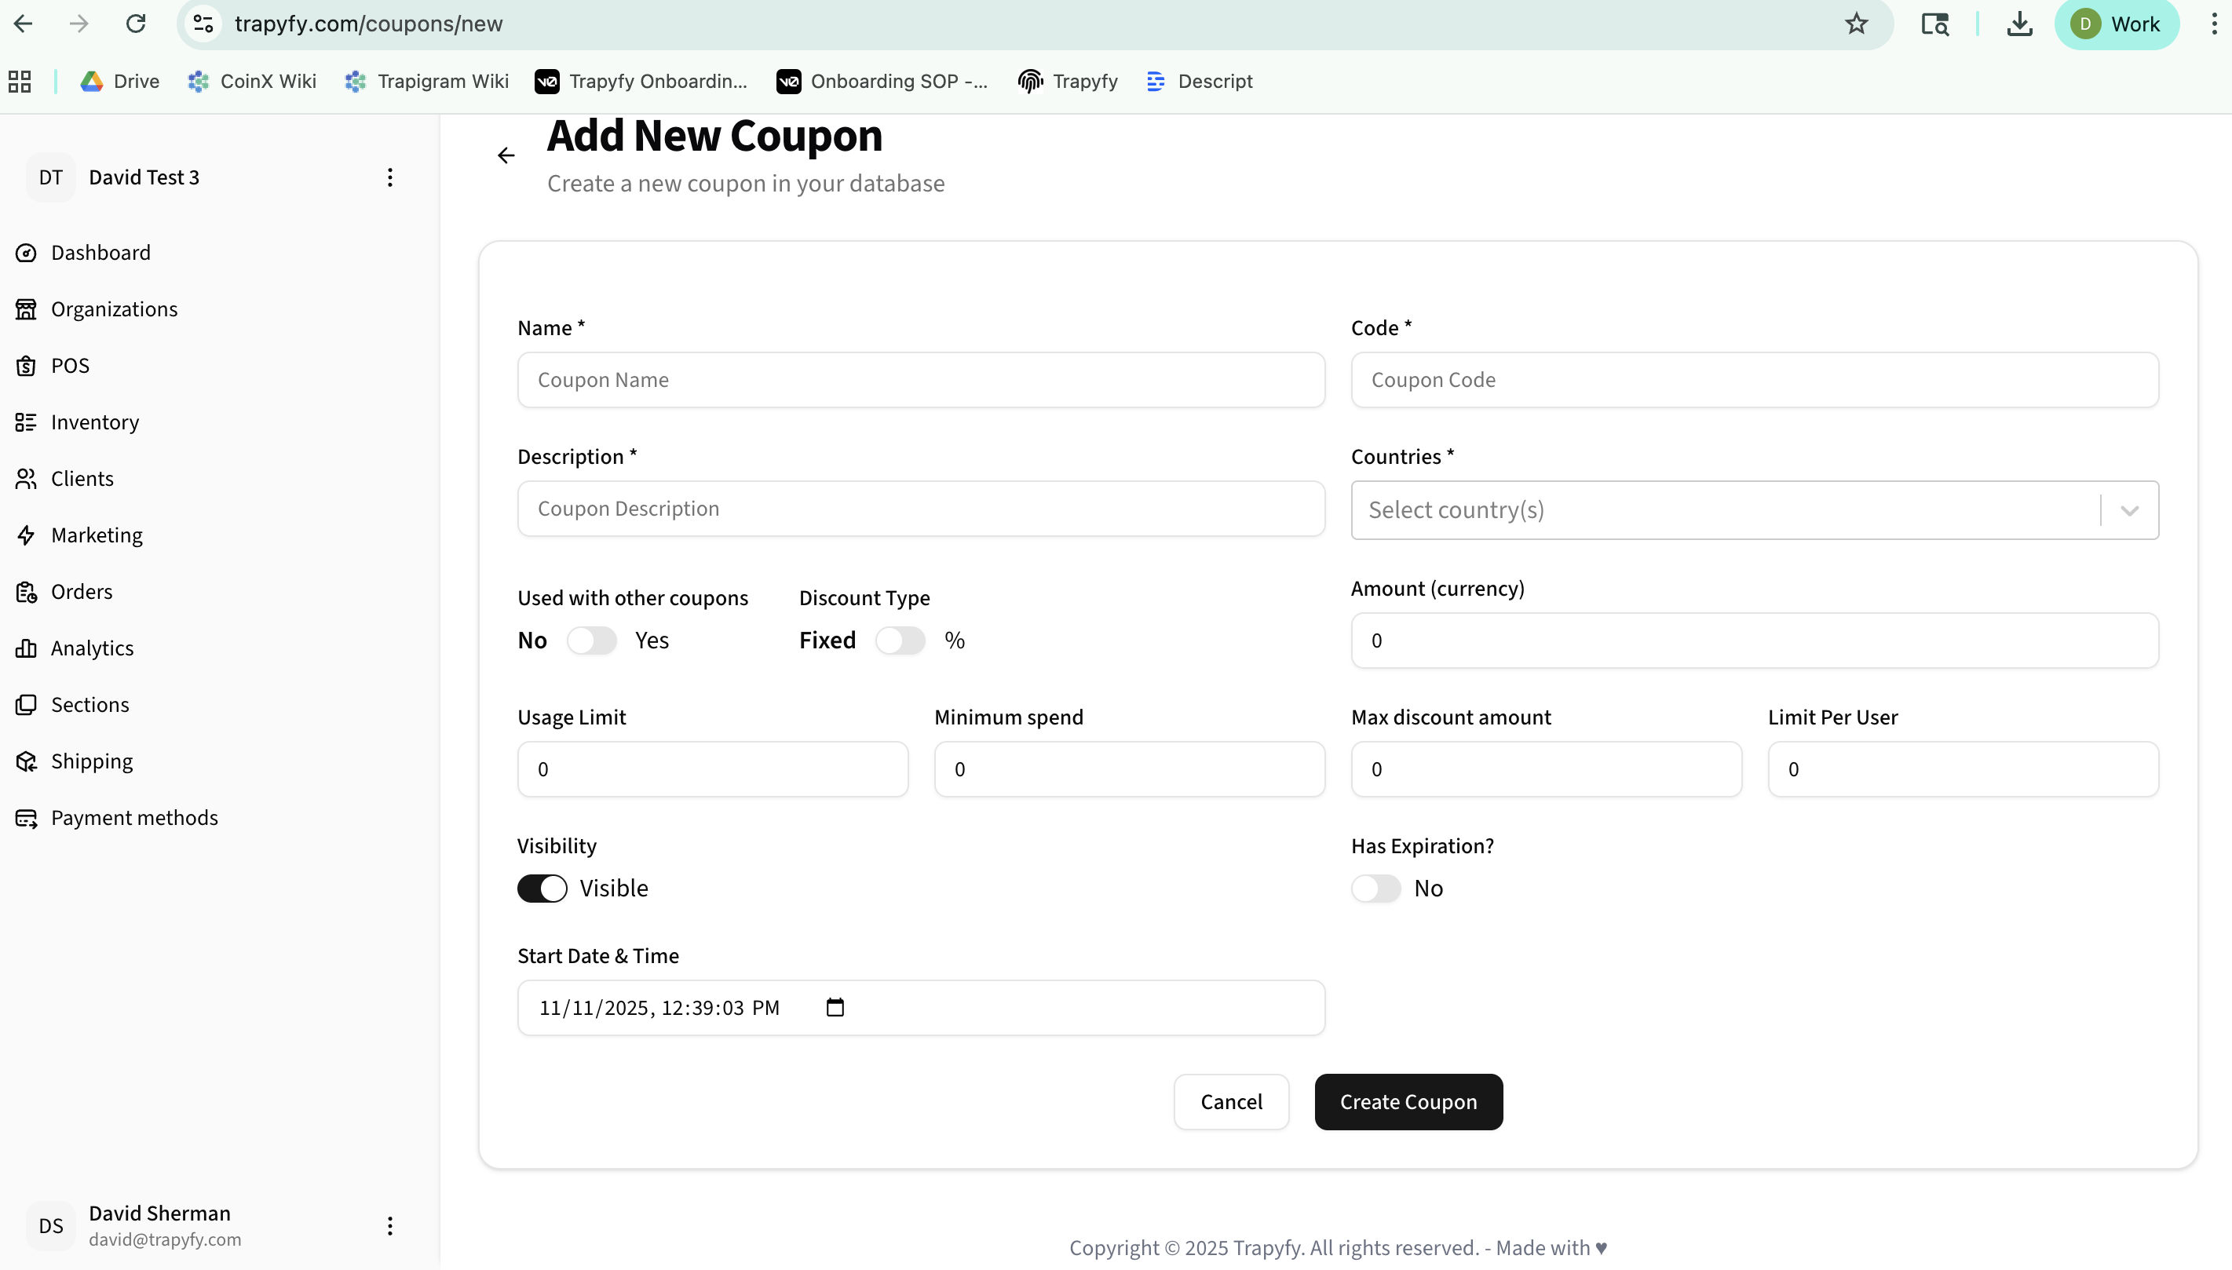Click the DT organization avatar

click(x=50, y=177)
